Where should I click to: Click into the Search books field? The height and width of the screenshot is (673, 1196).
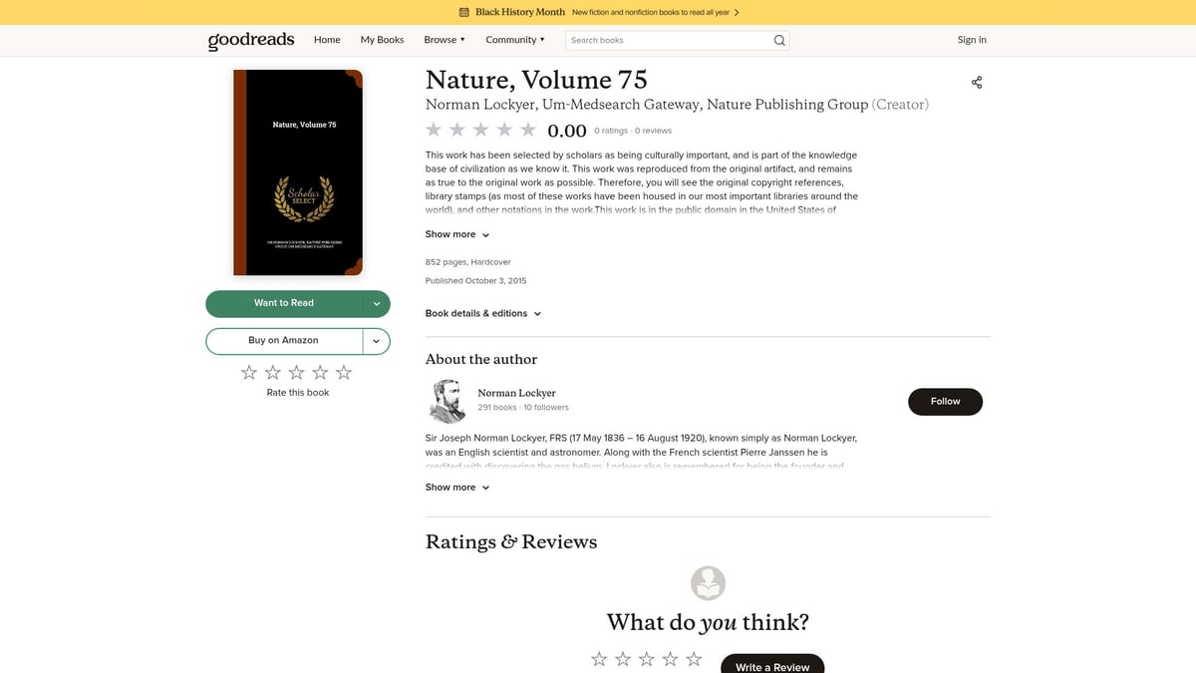[668, 40]
